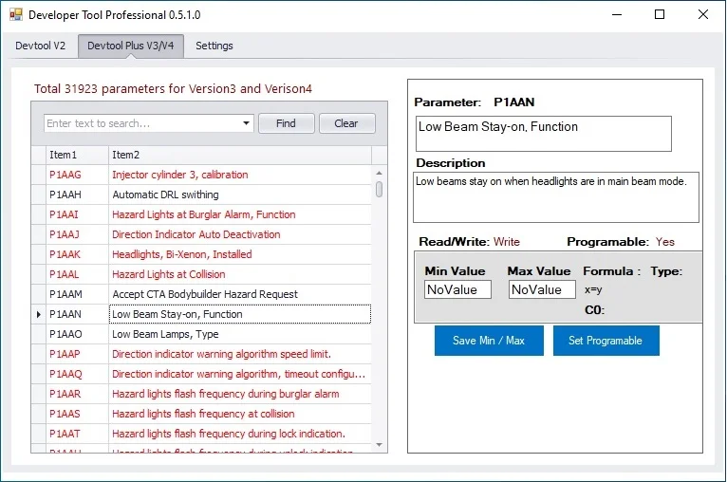The height and width of the screenshot is (482, 727).
Task: Click the Find button
Action: click(286, 123)
